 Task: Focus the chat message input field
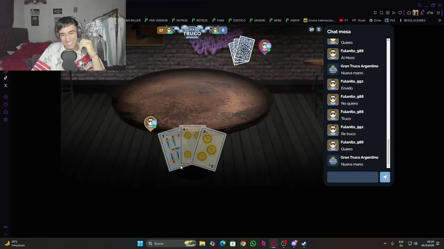coord(352,177)
